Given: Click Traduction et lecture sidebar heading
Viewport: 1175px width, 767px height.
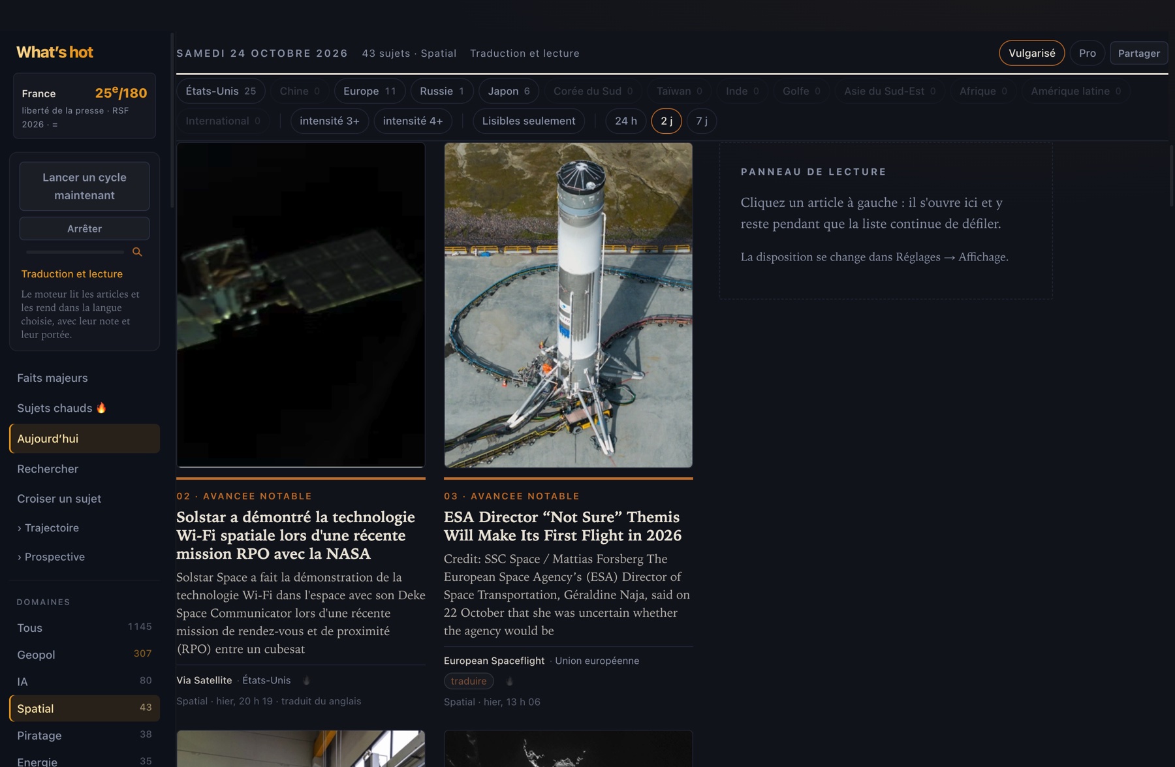Looking at the screenshot, I should pyautogui.click(x=72, y=274).
